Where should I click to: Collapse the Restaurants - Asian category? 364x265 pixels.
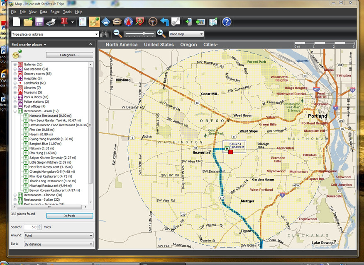click(15, 111)
